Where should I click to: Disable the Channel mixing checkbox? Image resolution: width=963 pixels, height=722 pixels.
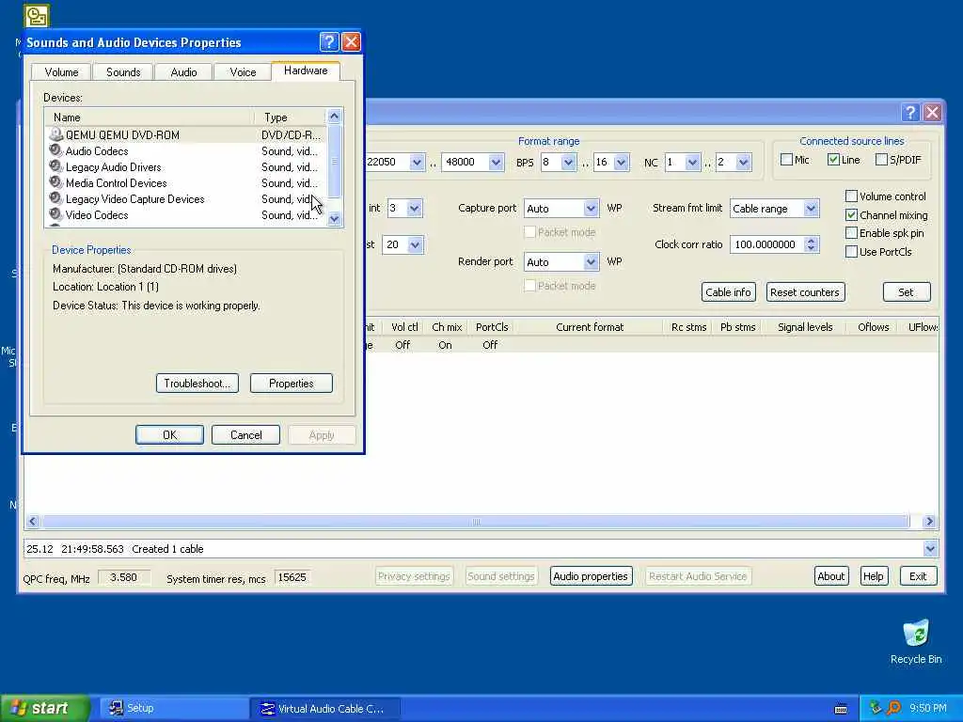[x=851, y=215]
